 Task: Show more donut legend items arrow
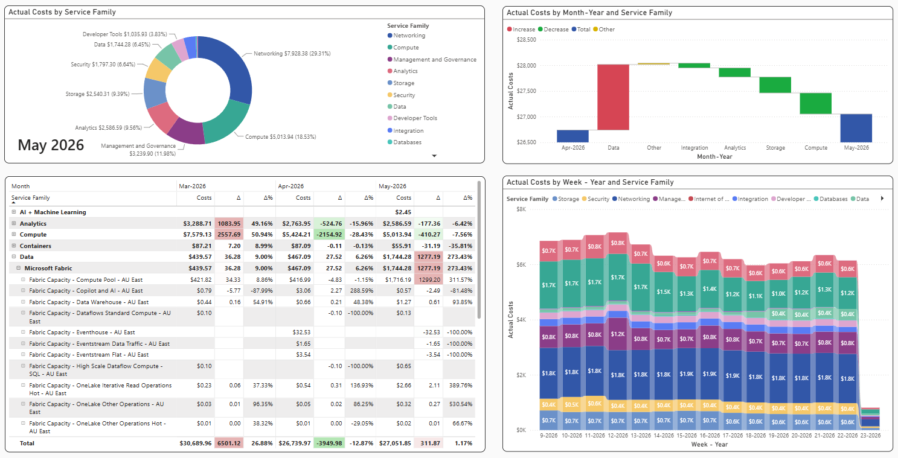(434, 156)
